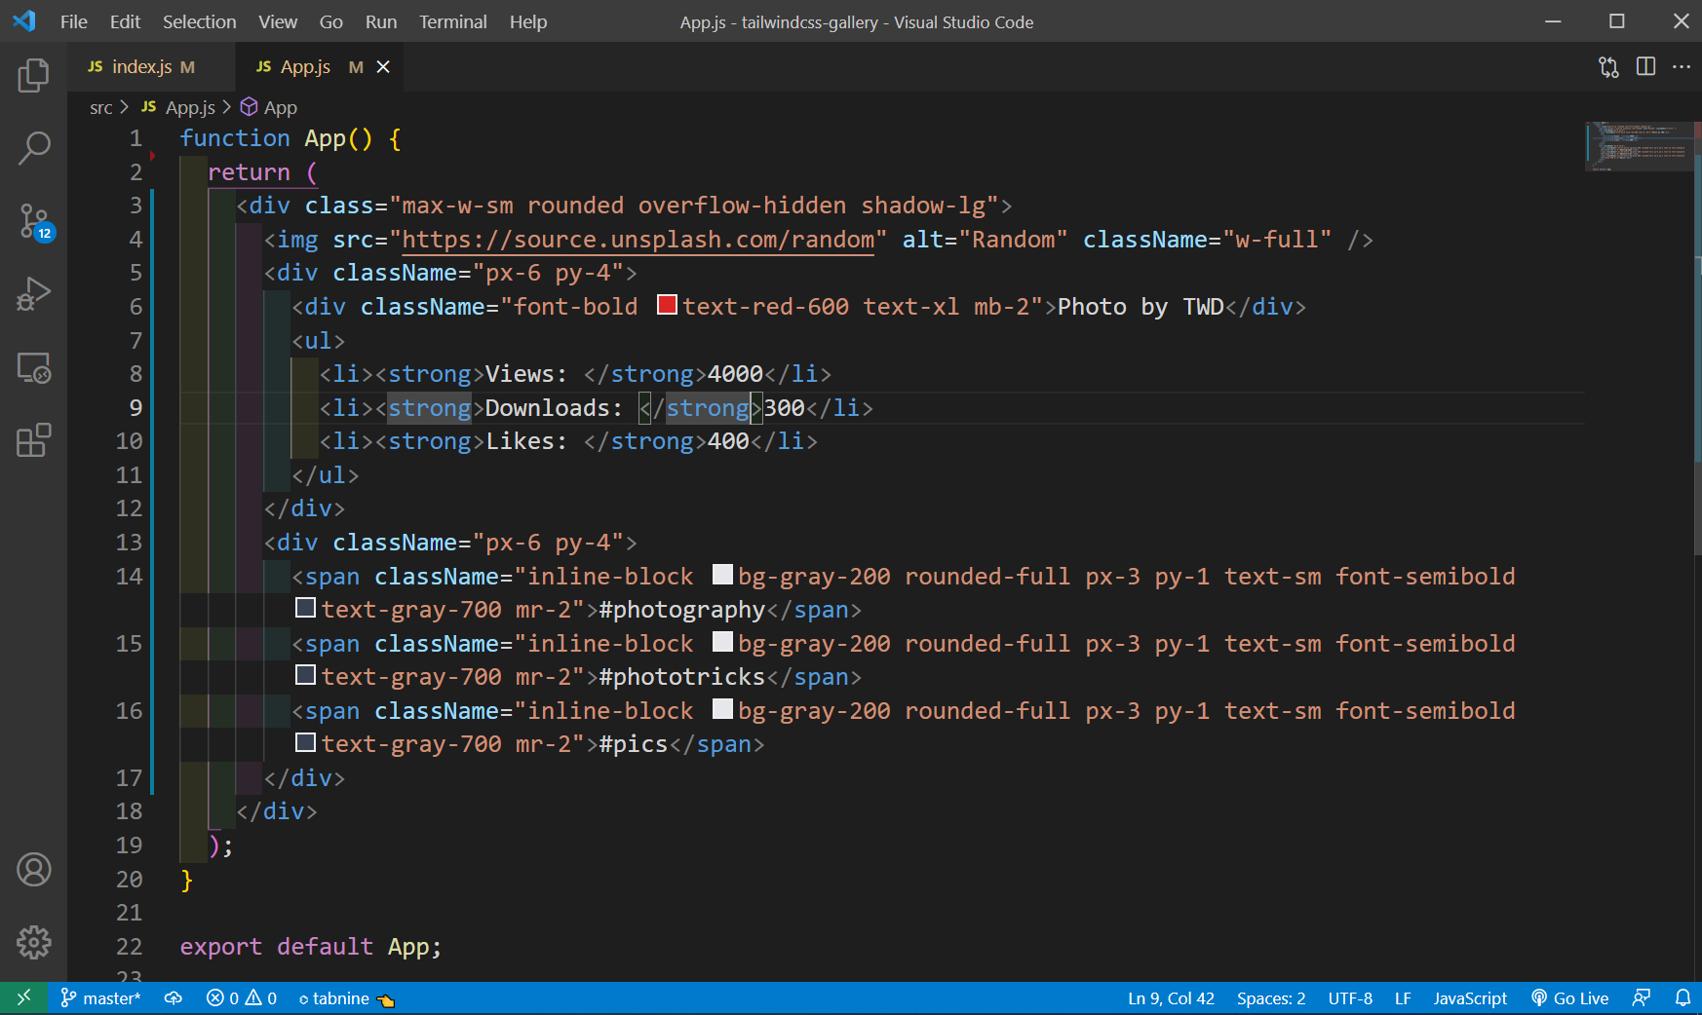This screenshot has height=1015, width=1702.
Task: Open the Manage gear menu
Action: [33, 942]
